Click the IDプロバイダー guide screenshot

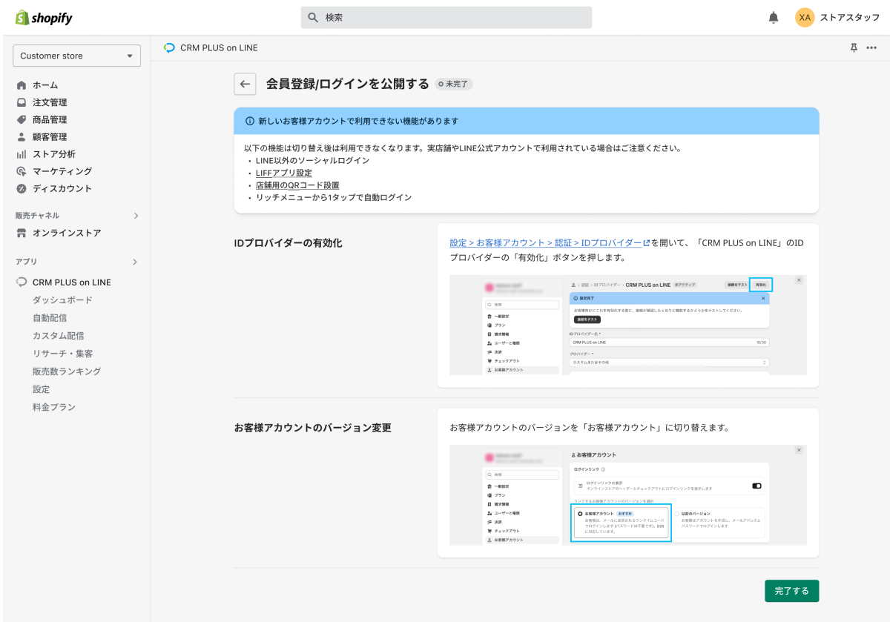628,325
